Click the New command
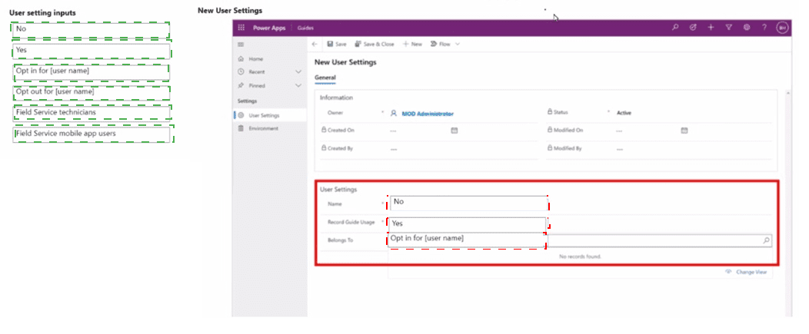809x334 pixels. coord(412,45)
